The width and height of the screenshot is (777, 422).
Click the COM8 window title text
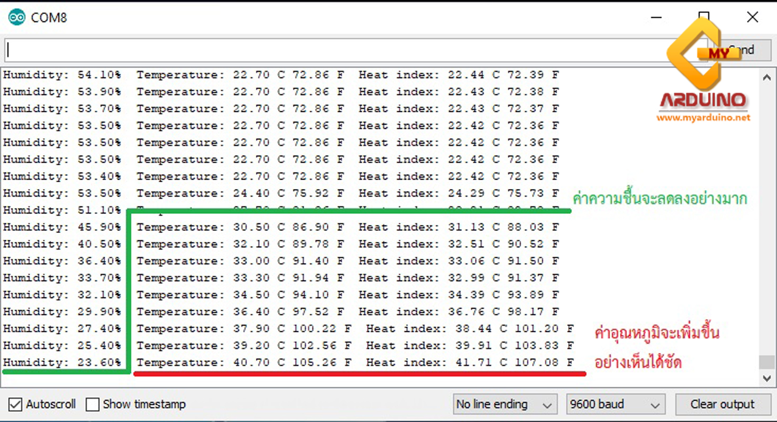[x=49, y=18]
